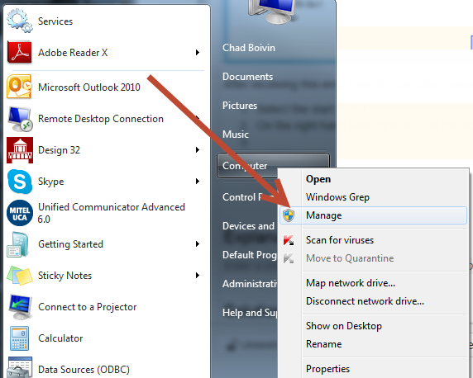Open the Getting Started icon
This screenshot has height=378, width=473.
coord(18,244)
